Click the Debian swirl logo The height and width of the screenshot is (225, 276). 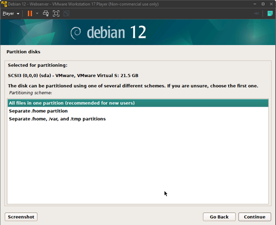click(76, 33)
